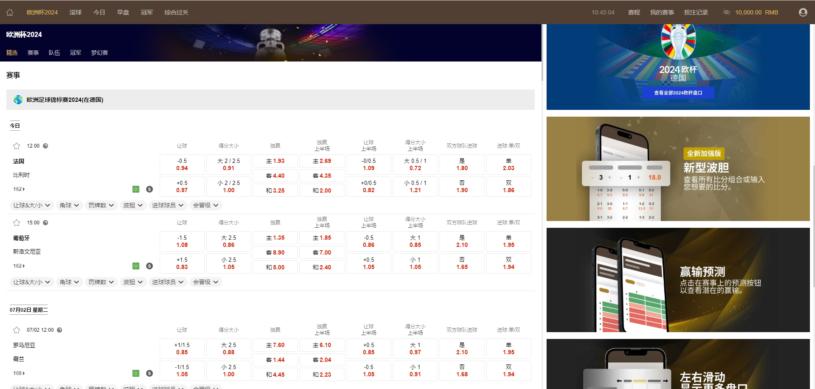The height and width of the screenshot is (389, 815).
Task: Open the user account profile icon
Action: [x=803, y=12]
